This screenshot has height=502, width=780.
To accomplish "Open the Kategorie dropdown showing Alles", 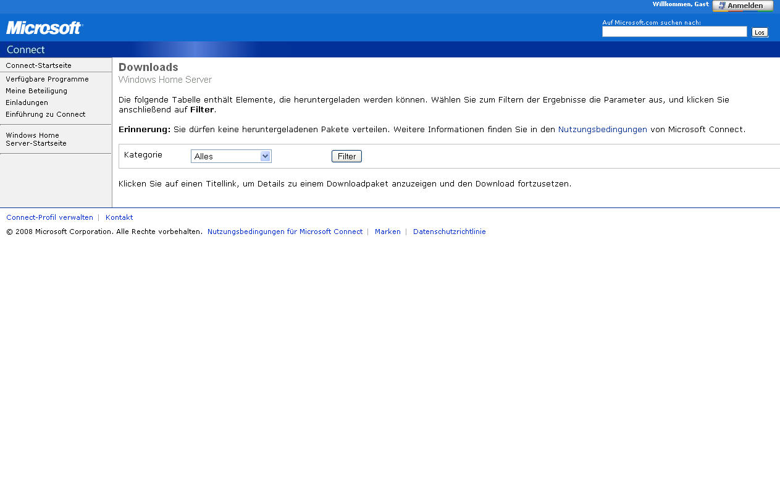I will coord(231,156).
